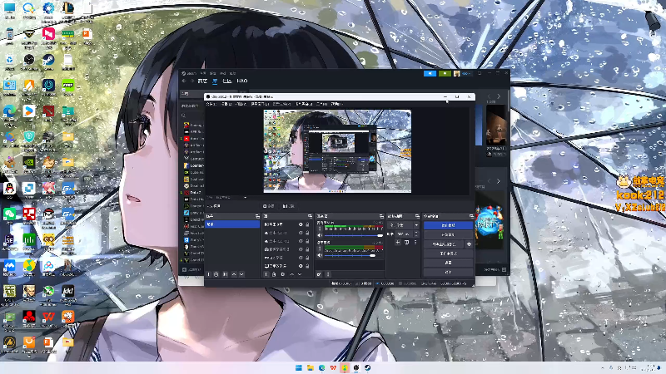Next page arrow in Steam lower carousel
This screenshot has width=666, height=374.
click(x=499, y=181)
